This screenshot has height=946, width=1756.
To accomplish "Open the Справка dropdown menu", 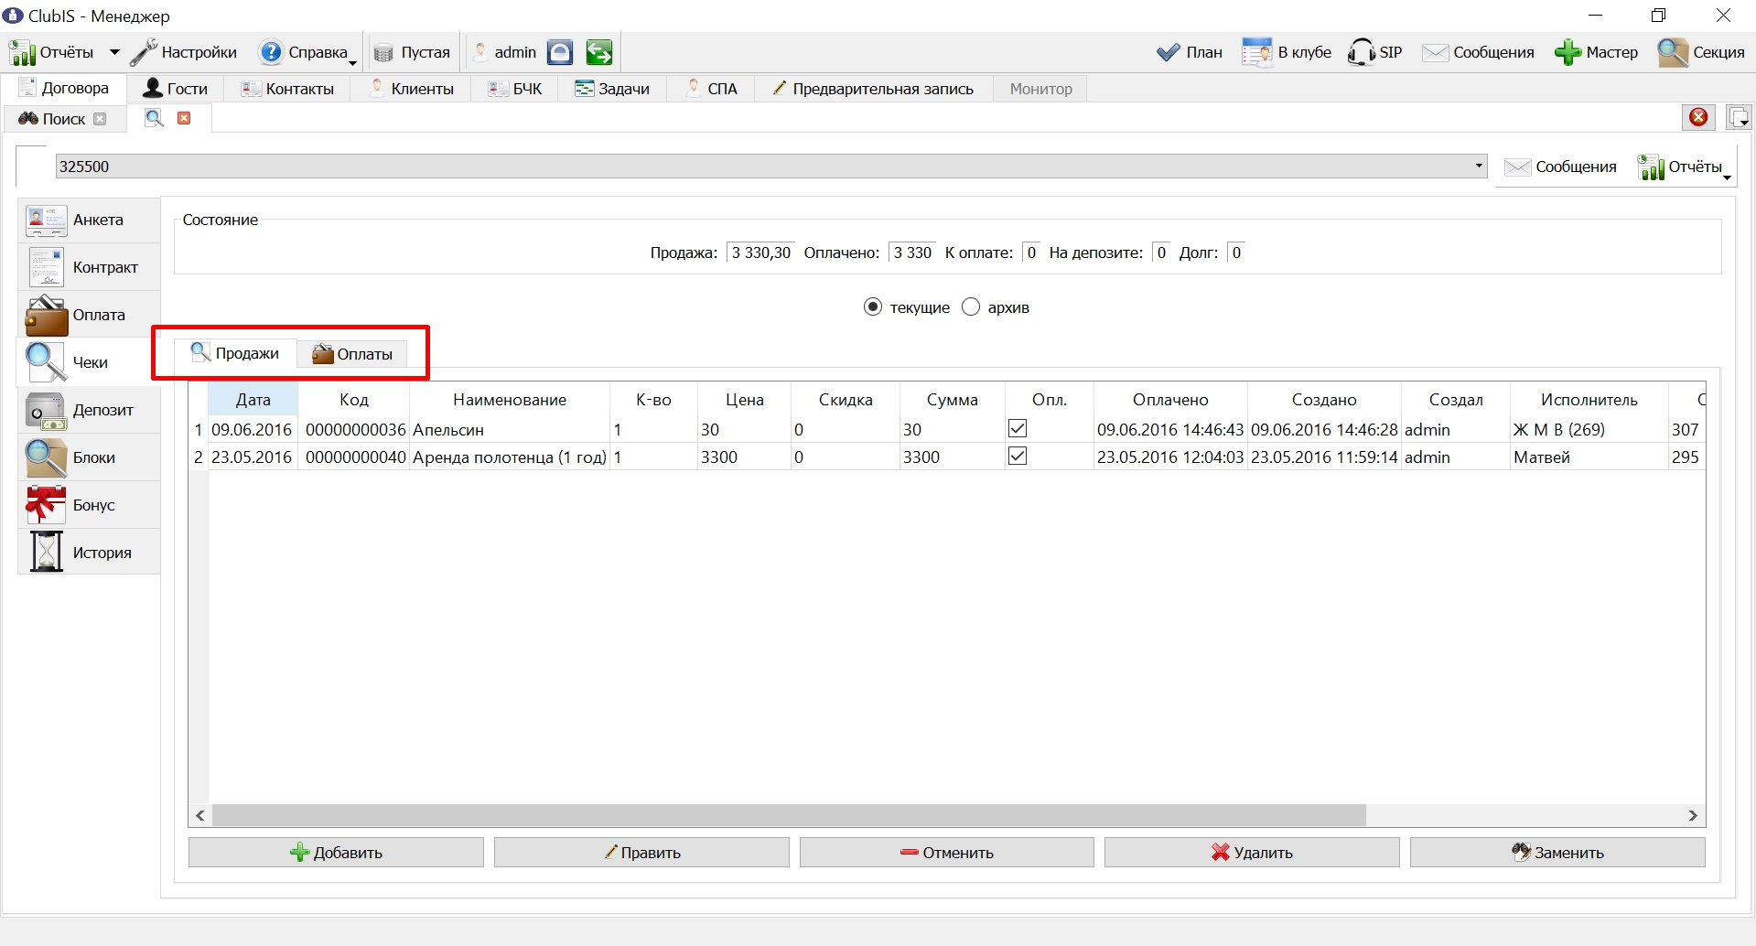I will tap(308, 52).
